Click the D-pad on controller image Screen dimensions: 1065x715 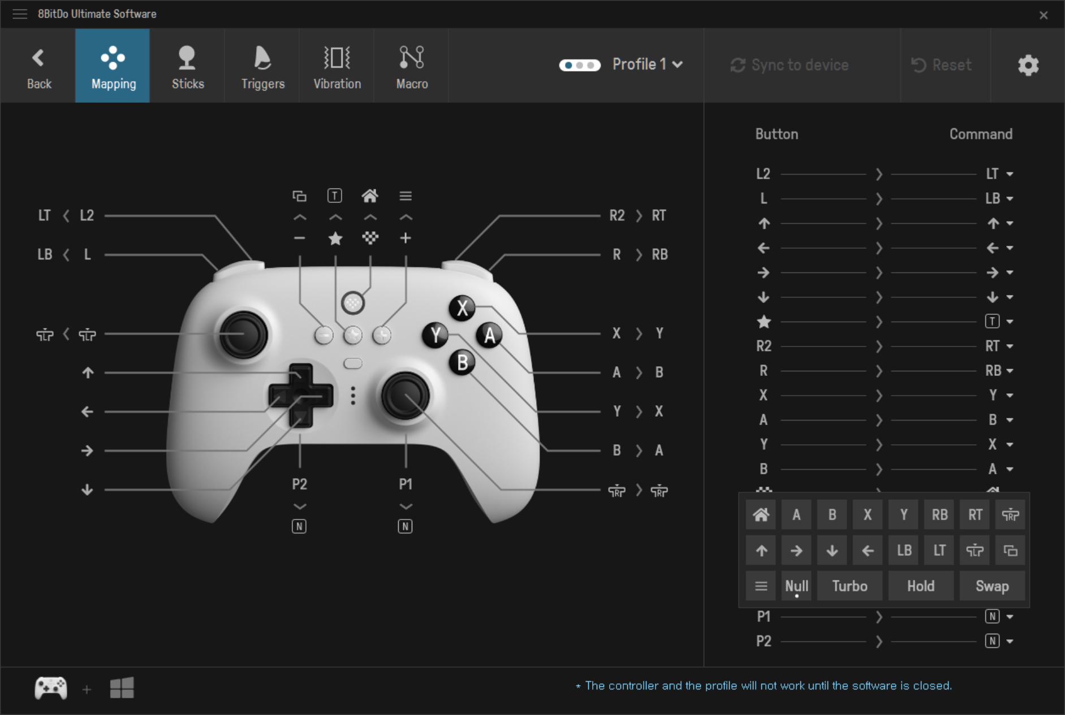point(300,396)
